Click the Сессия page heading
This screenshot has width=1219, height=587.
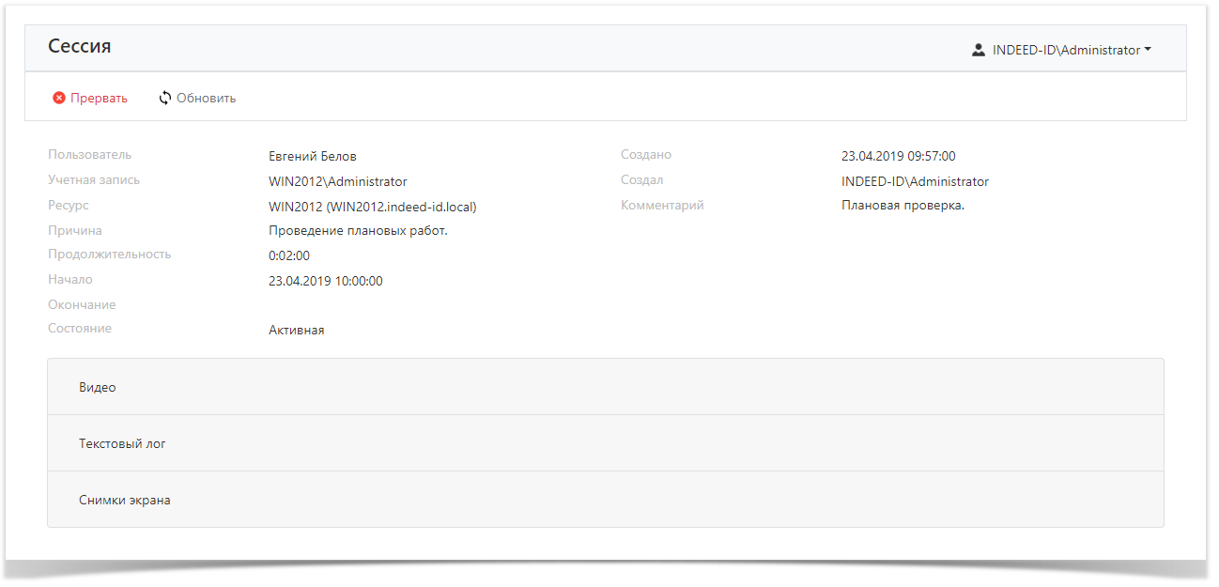(80, 46)
